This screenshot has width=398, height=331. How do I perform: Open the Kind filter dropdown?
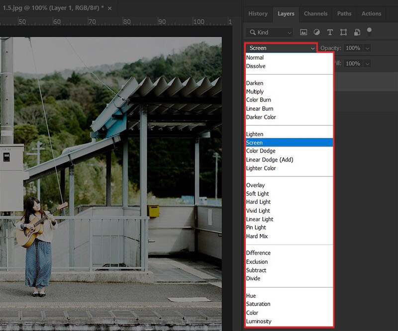click(269, 32)
